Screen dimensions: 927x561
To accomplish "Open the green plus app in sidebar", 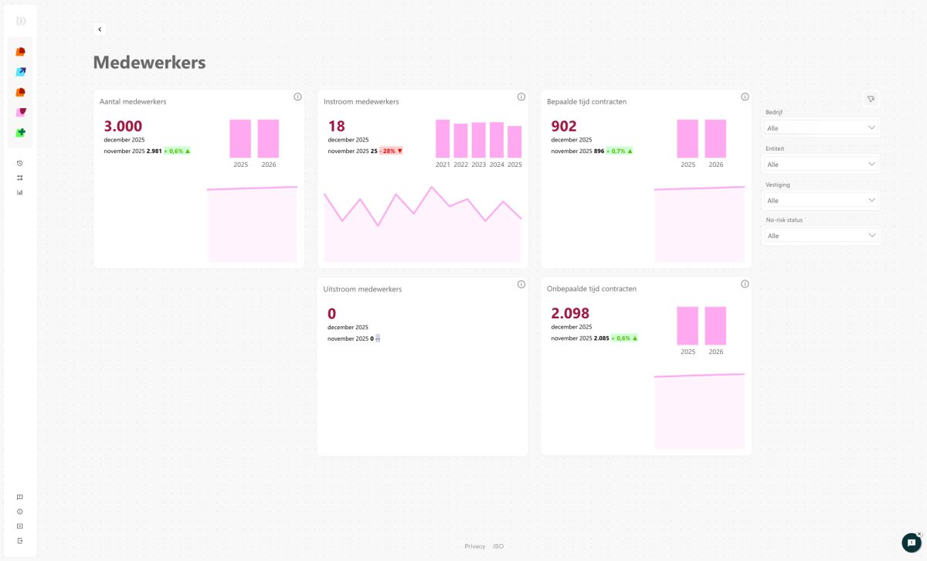I will point(20,133).
